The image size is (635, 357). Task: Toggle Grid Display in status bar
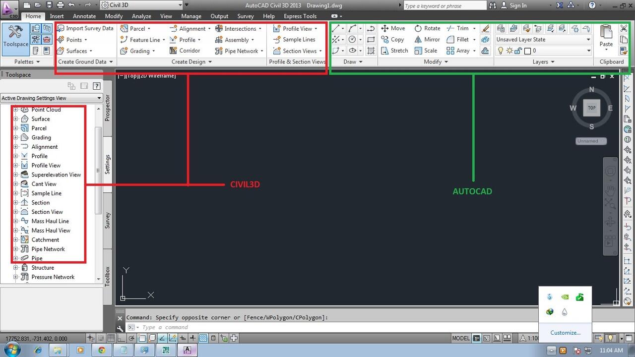[x=112, y=338]
